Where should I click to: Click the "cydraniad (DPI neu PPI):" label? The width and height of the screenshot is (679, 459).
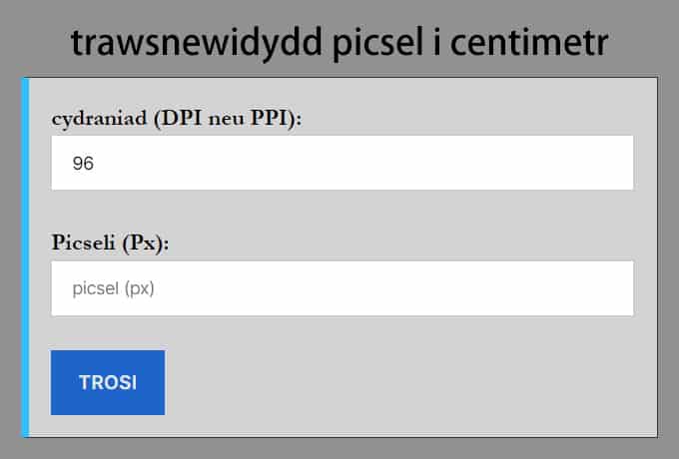[177, 119]
